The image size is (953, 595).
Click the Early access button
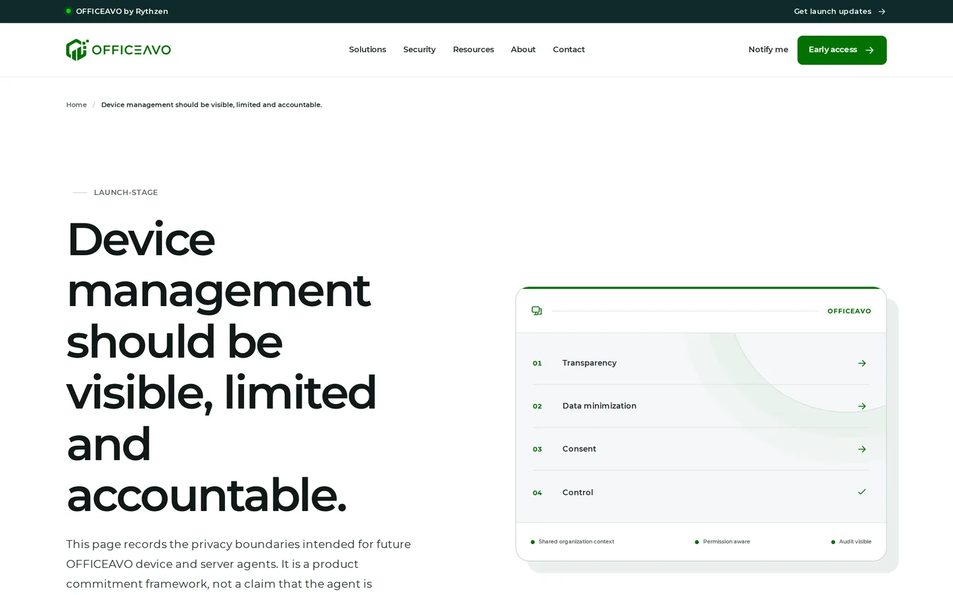coord(842,50)
